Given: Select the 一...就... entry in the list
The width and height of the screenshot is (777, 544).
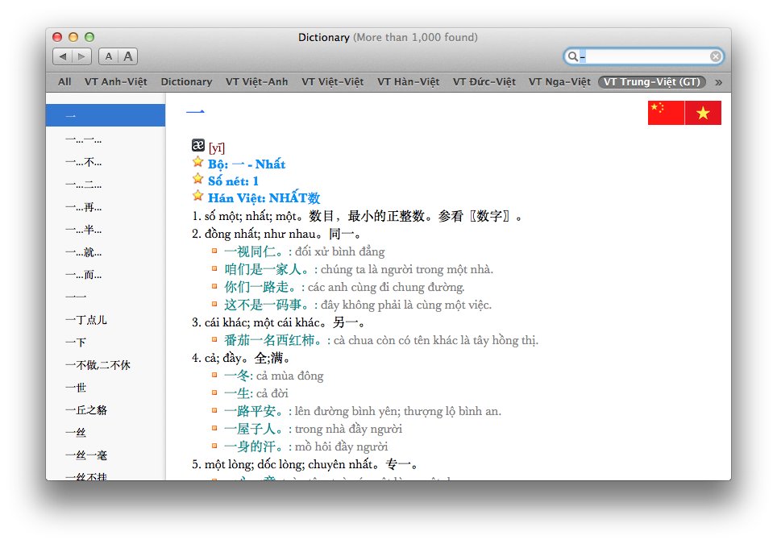Looking at the screenshot, I should point(106,252).
